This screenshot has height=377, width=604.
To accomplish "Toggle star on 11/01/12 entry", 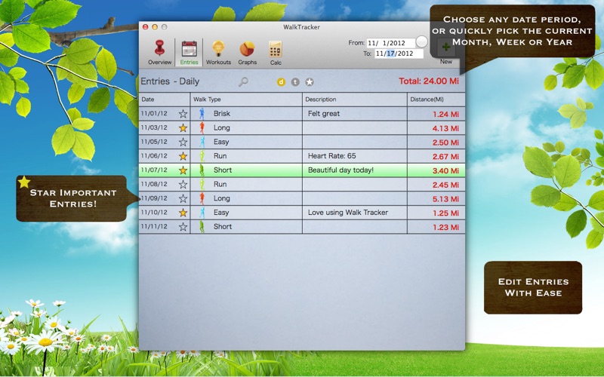I will coord(183,114).
